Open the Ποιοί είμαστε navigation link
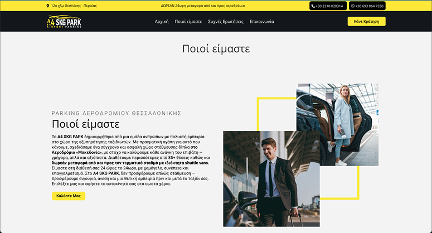 pyautogui.click(x=188, y=22)
